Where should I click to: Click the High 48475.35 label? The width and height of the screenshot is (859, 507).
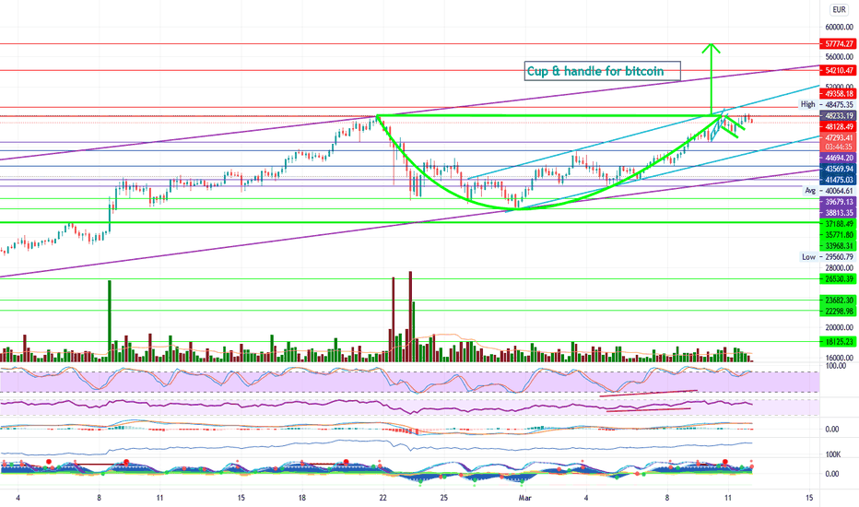(827, 104)
